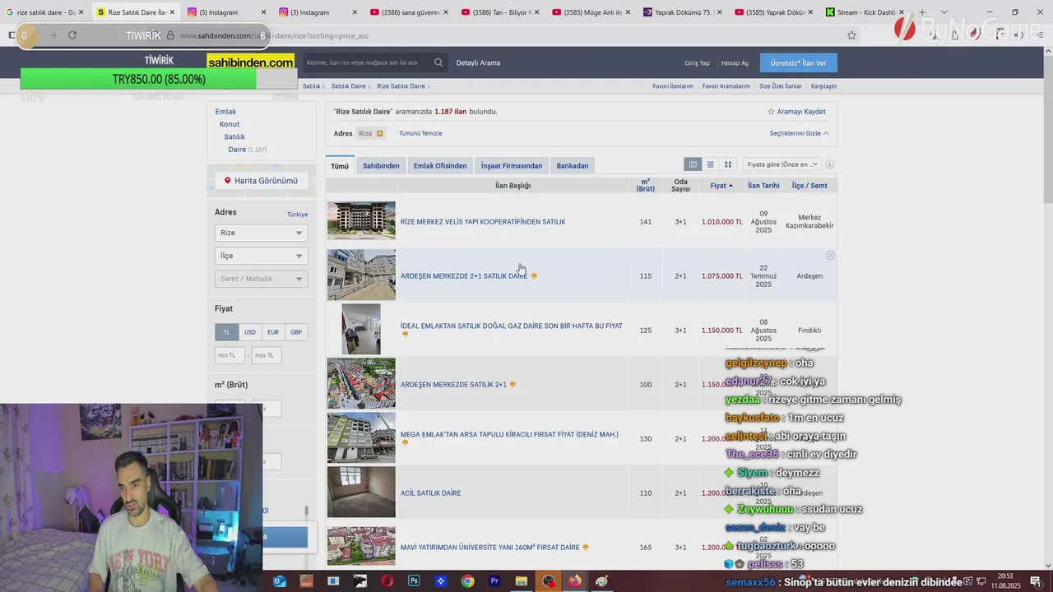
Task: Click the min TL price field
Action: click(x=230, y=355)
